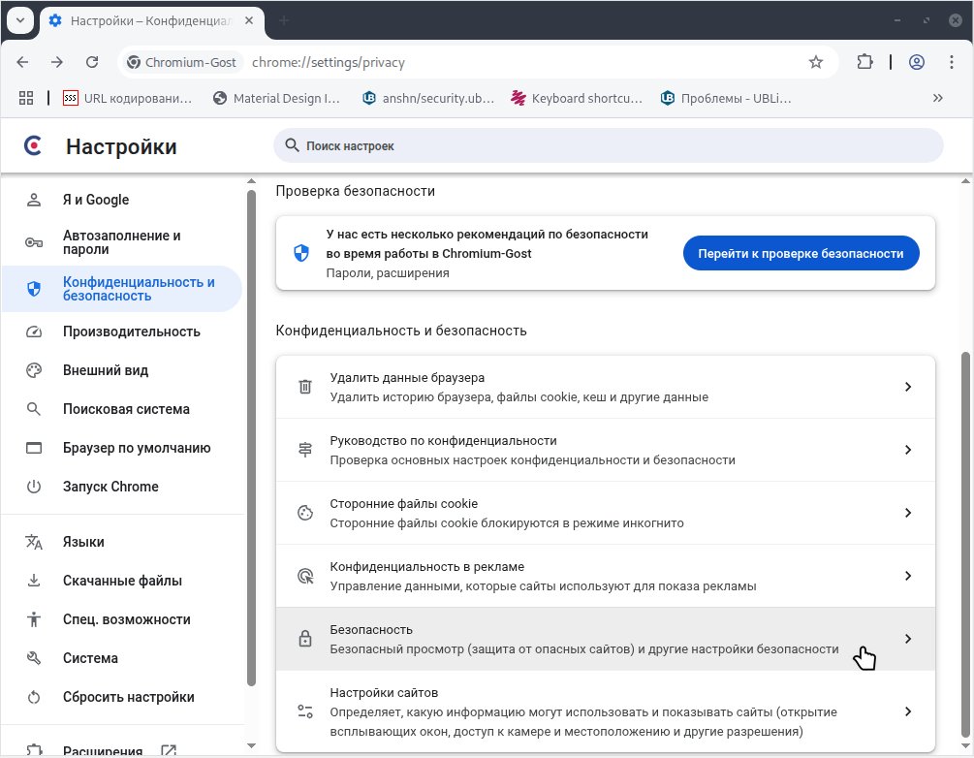Open the browser three-dot menu

coord(953,61)
